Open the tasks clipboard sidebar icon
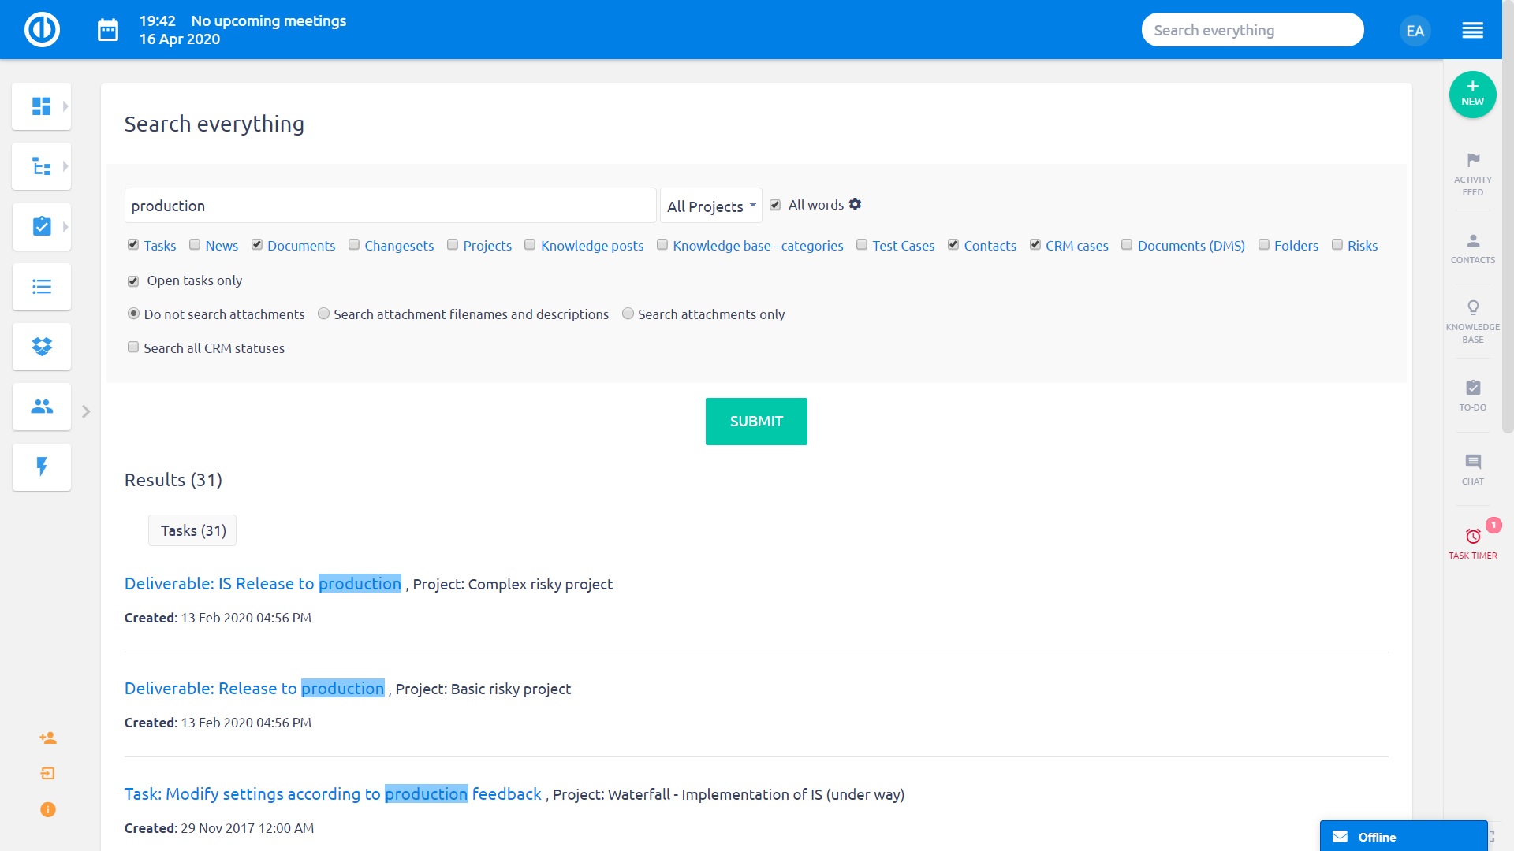Screen dimensions: 1514x851 point(41,227)
